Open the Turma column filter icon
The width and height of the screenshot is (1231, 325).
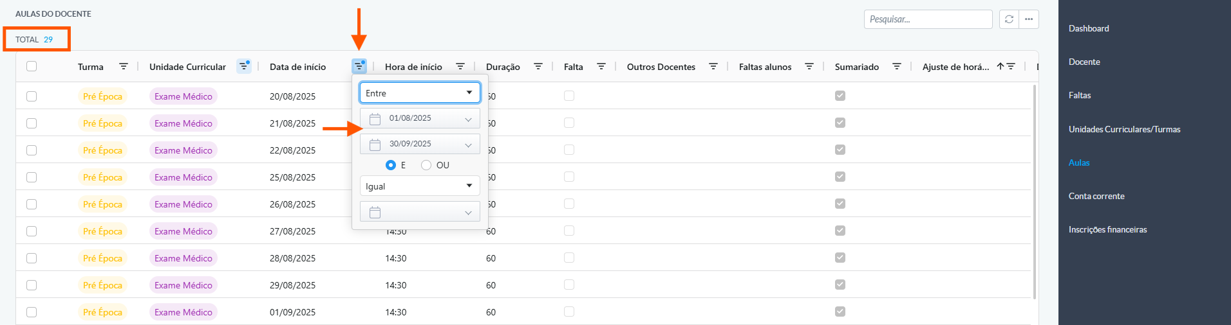[x=124, y=67]
